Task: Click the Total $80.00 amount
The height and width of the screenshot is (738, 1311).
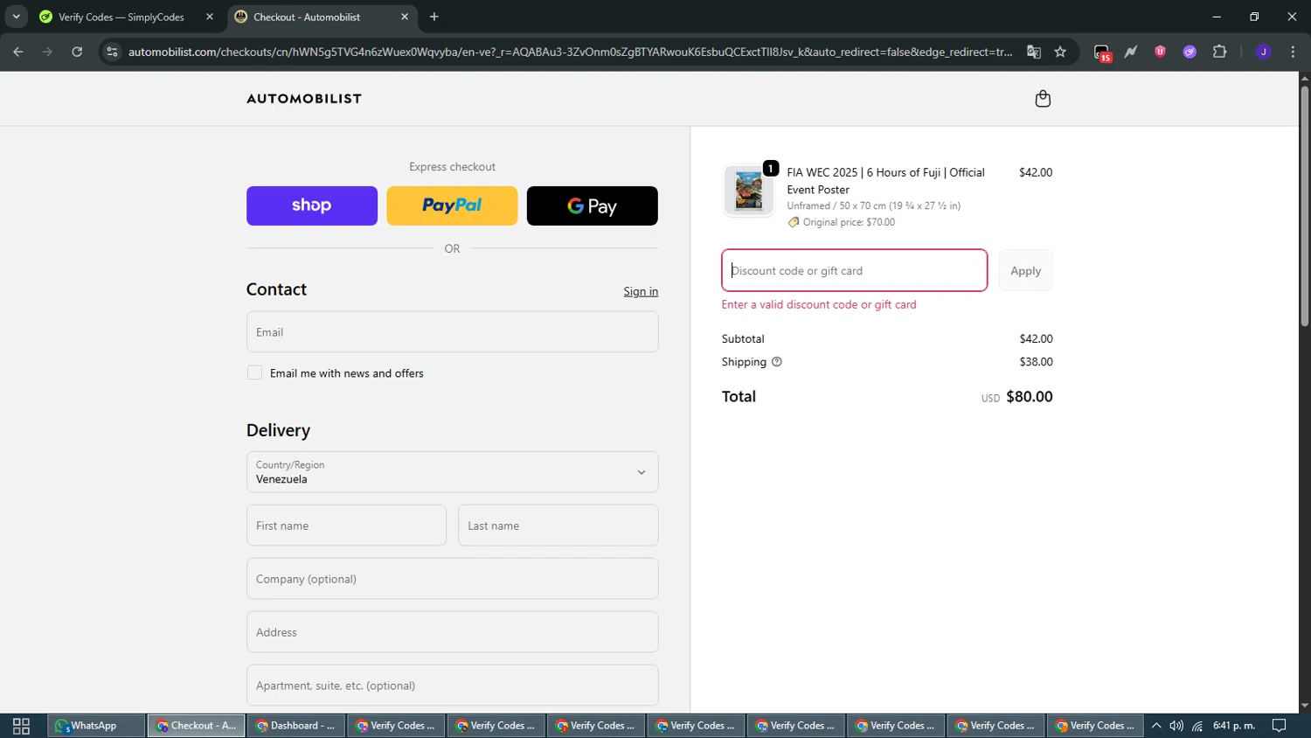Action: (1030, 397)
